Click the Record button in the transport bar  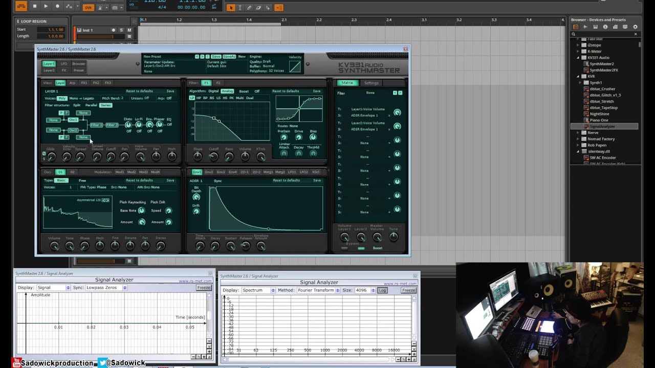pyautogui.click(x=57, y=6)
